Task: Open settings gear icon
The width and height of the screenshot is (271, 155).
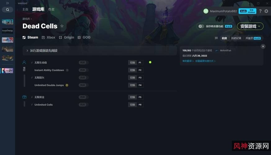Action: (x=266, y=11)
